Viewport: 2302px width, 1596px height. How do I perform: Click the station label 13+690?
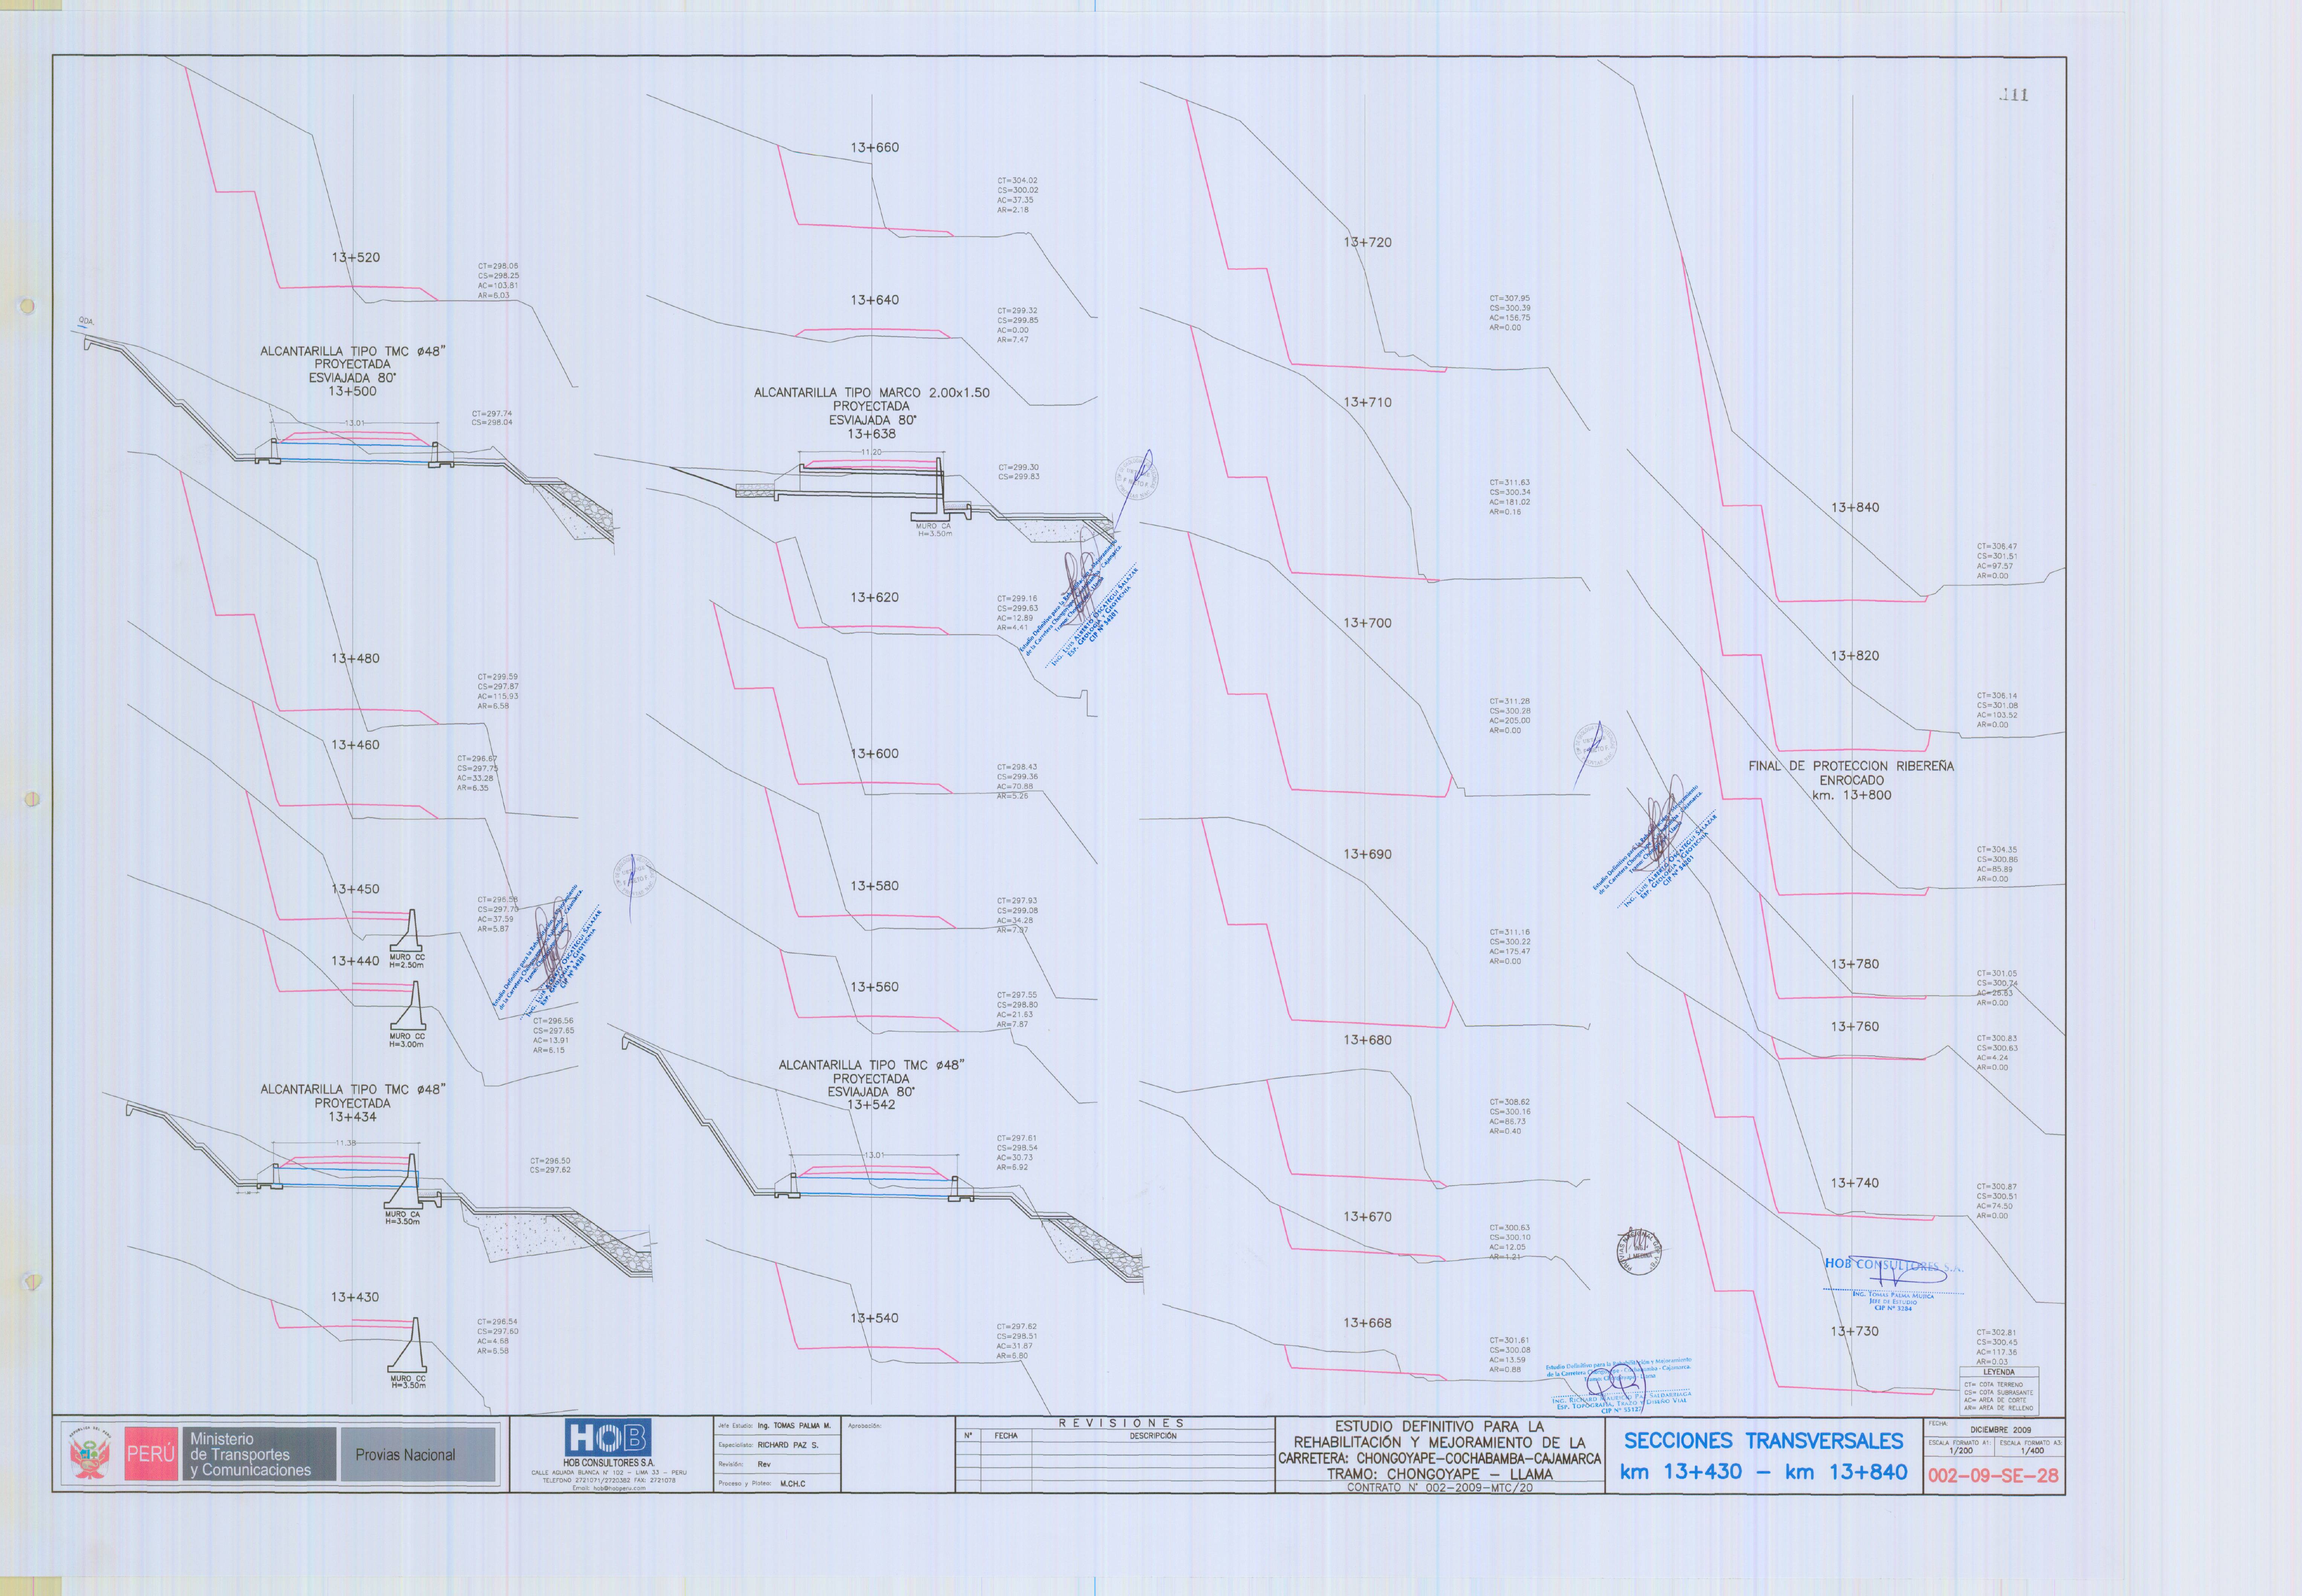click(1368, 854)
